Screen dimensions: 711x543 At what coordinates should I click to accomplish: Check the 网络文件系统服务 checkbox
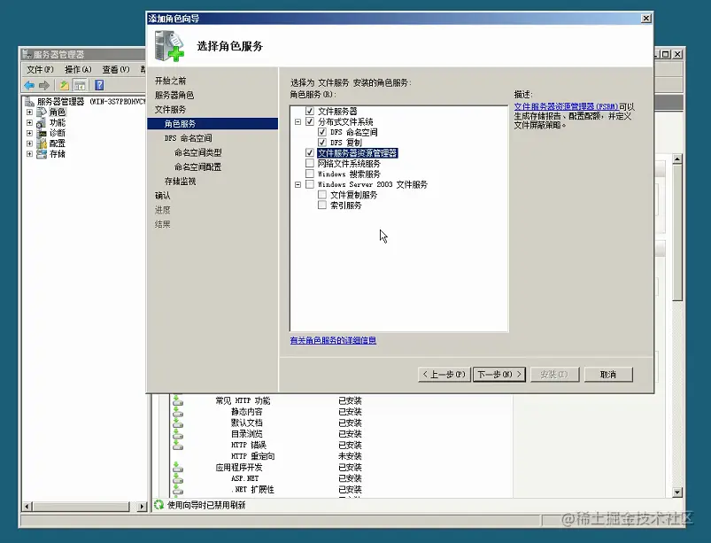tap(310, 163)
